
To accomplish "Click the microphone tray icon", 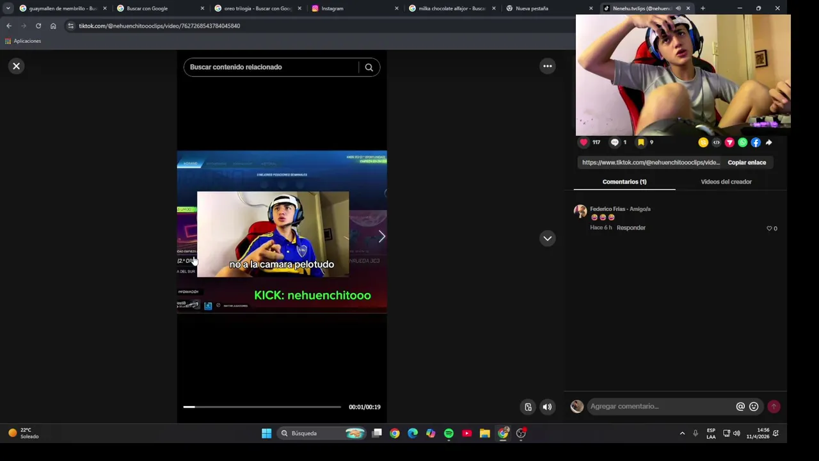I will point(696,433).
